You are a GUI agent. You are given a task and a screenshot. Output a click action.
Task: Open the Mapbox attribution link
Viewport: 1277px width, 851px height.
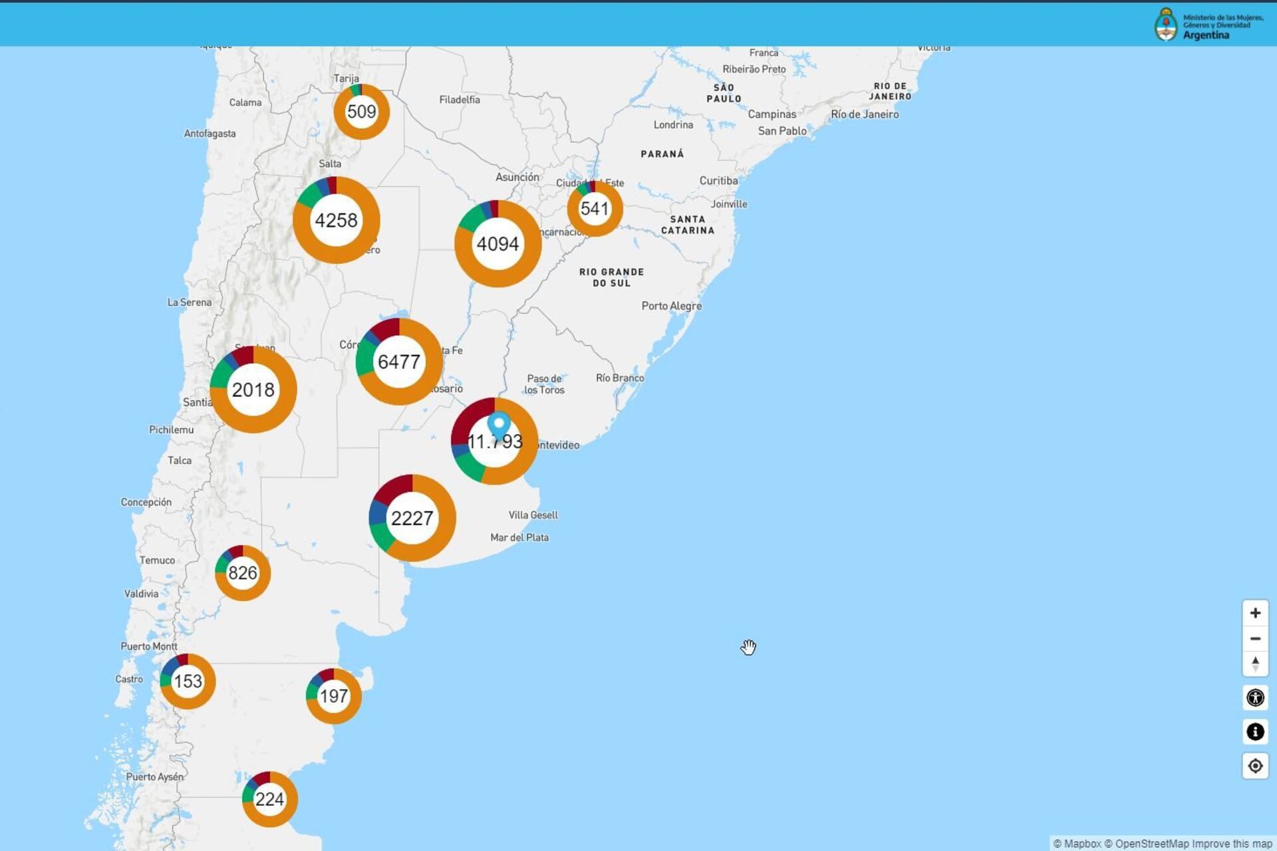pos(1077,844)
